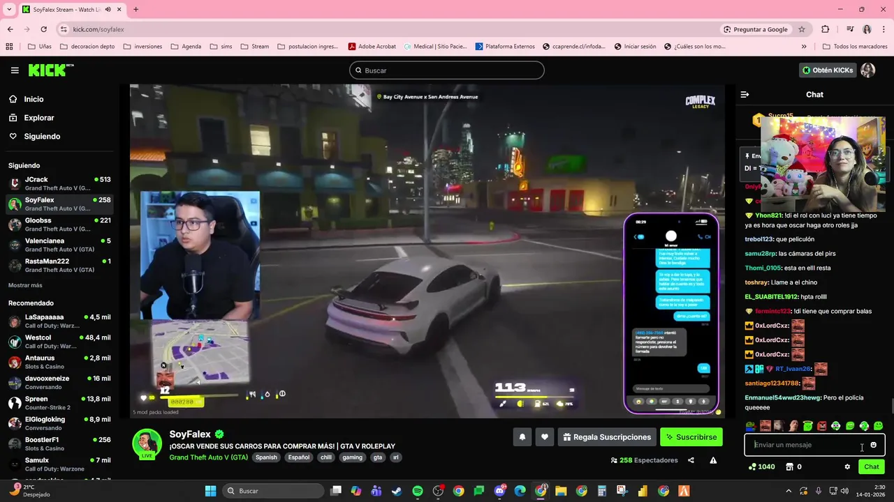The width and height of the screenshot is (894, 502).
Task: Click Regala Suscripciones button
Action: [607, 437]
